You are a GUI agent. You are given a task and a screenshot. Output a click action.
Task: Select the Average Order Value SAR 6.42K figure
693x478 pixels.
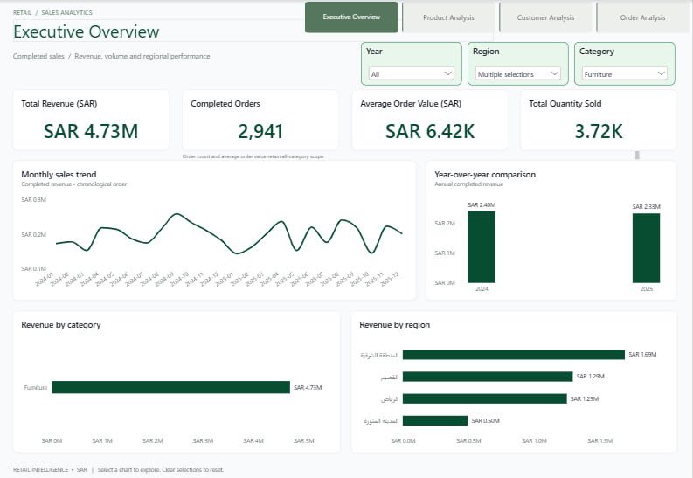(430, 131)
